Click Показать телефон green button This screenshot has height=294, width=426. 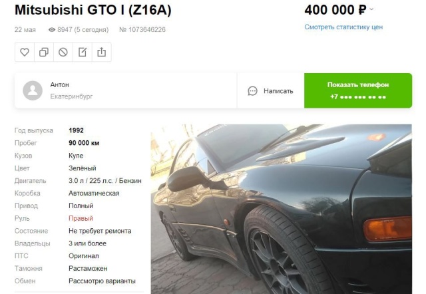[358, 90]
